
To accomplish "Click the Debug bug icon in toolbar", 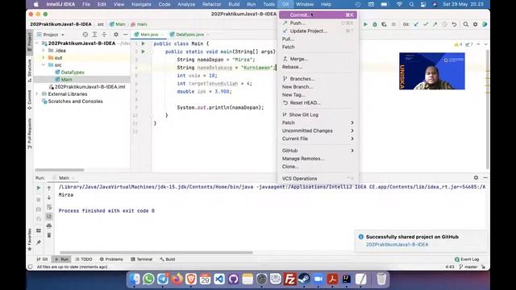I will (374, 24).
